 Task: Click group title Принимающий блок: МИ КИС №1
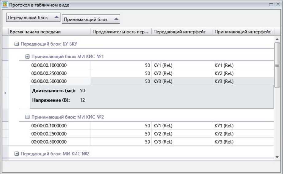[x=68, y=57]
